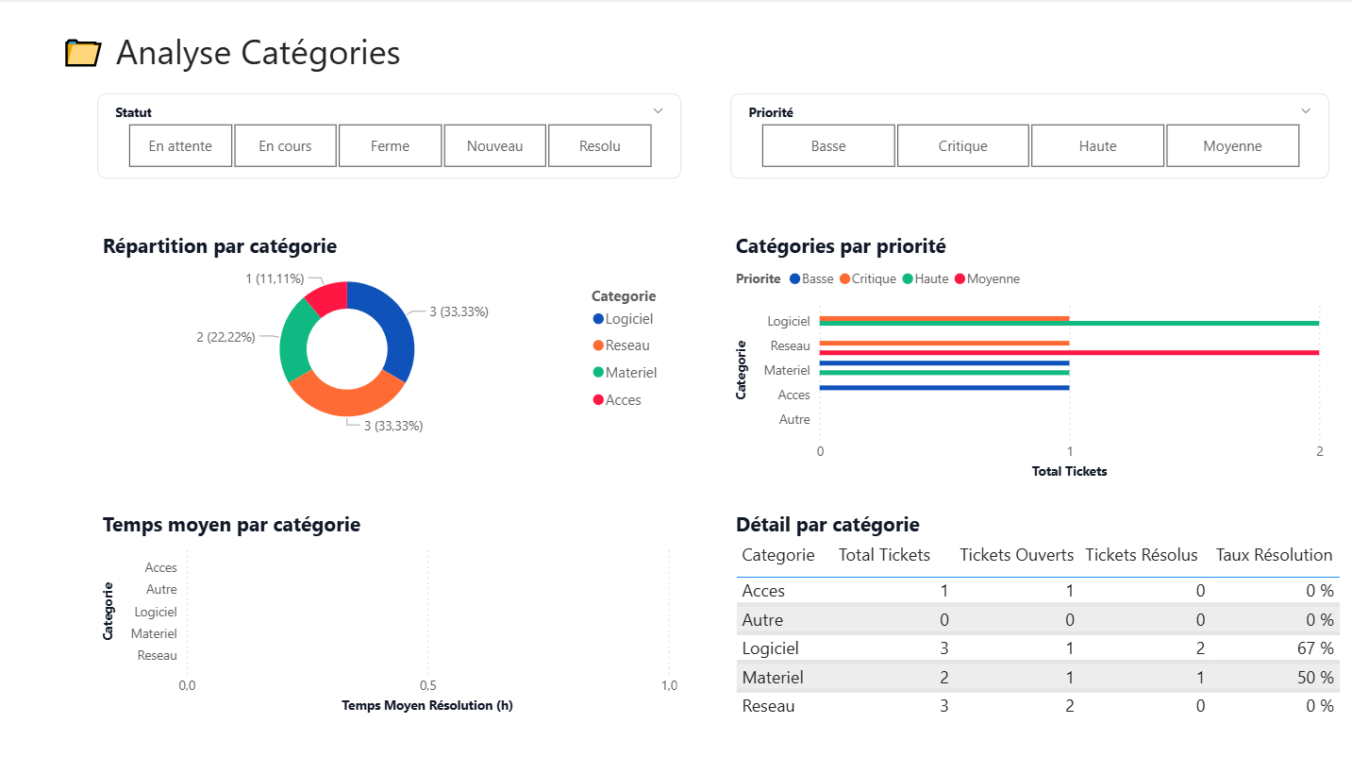Expand the Priorité slicer chevron

coord(1306,111)
